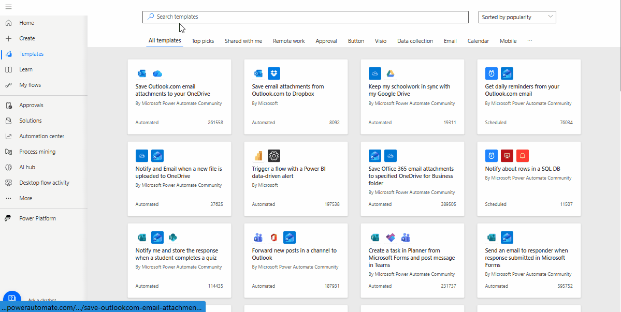Select the Approval templates tab
This screenshot has width=621, height=312.
click(326, 41)
